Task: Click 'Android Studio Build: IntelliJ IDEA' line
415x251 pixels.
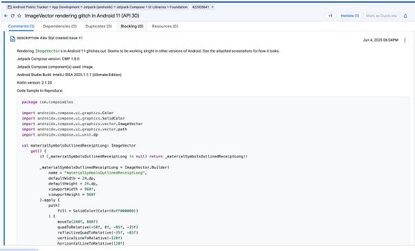Action: pos(69,75)
